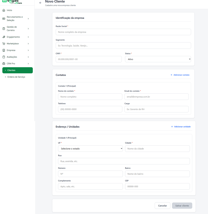Open the Clientes menu item
The height and width of the screenshot is (214, 208).
[17, 70]
